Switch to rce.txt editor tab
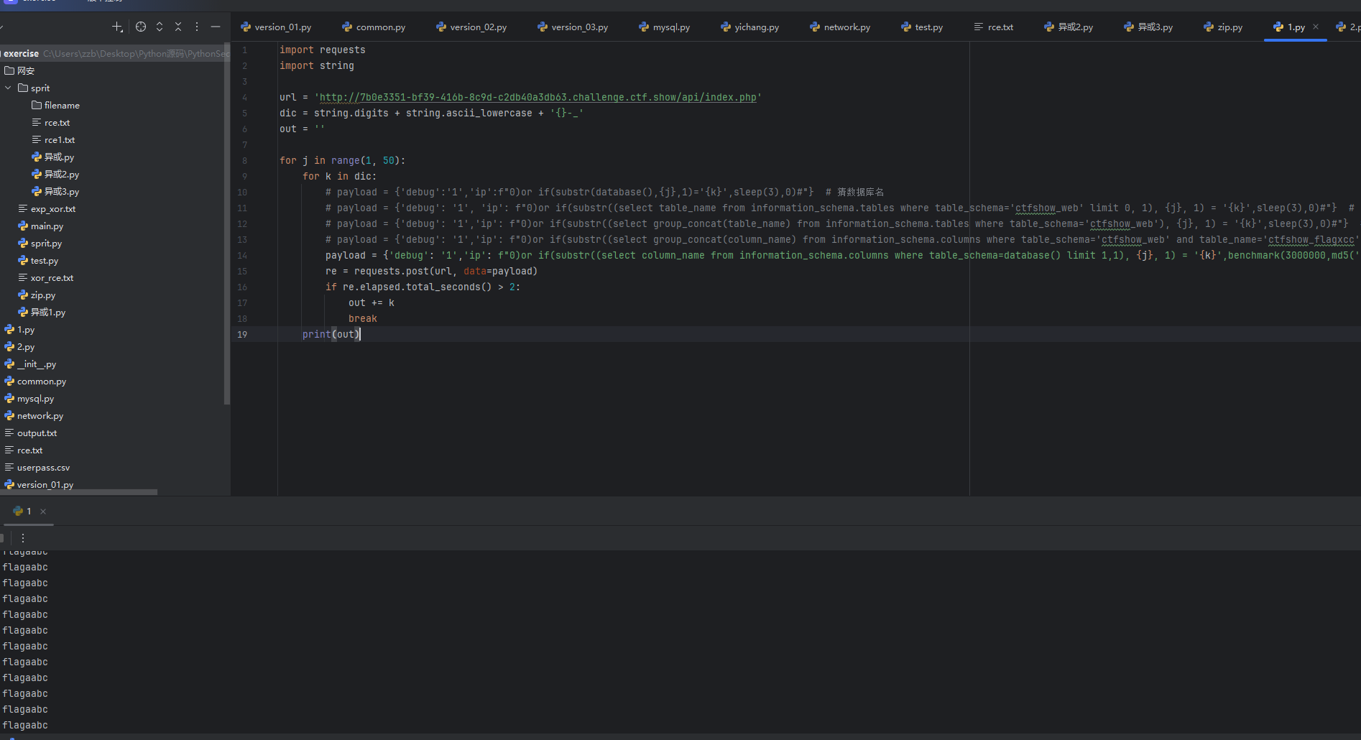The width and height of the screenshot is (1361, 740). coord(995,27)
